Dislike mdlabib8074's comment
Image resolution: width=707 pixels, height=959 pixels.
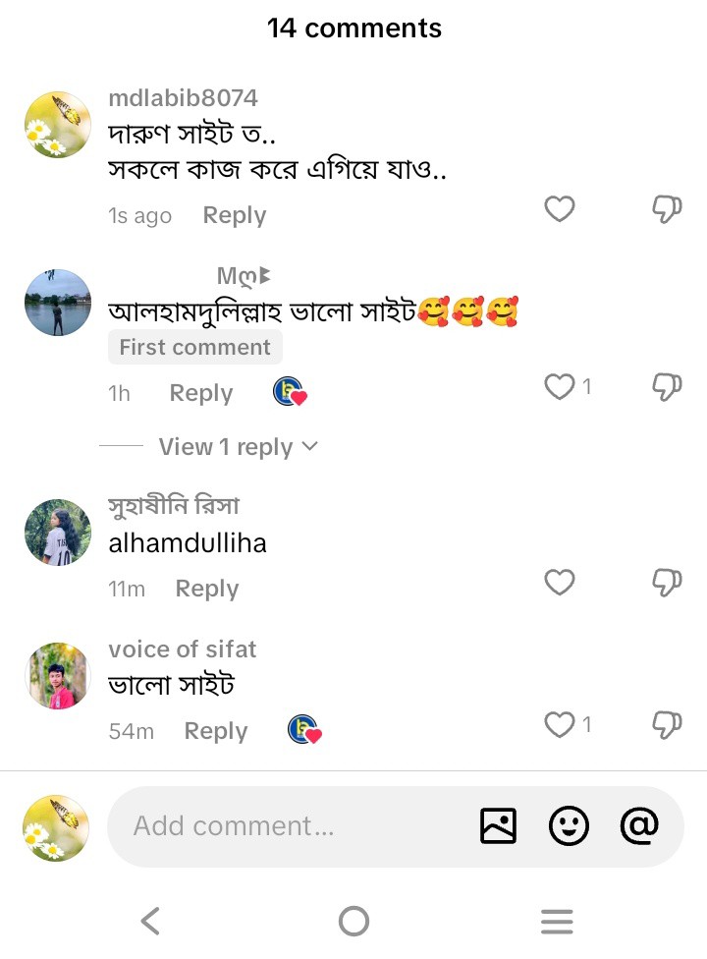click(x=667, y=209)
